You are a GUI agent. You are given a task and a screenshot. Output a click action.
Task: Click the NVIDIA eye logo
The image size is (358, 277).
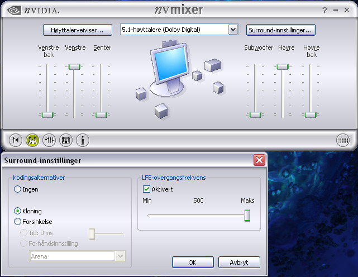coord(14,10)
